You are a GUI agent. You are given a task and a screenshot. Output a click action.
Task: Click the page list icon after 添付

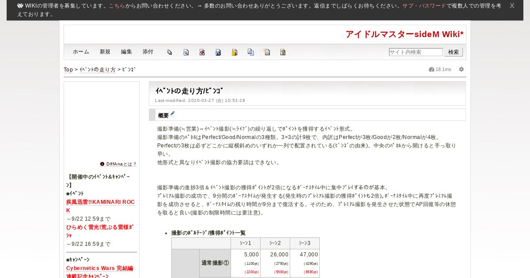[x=170, y=52]
